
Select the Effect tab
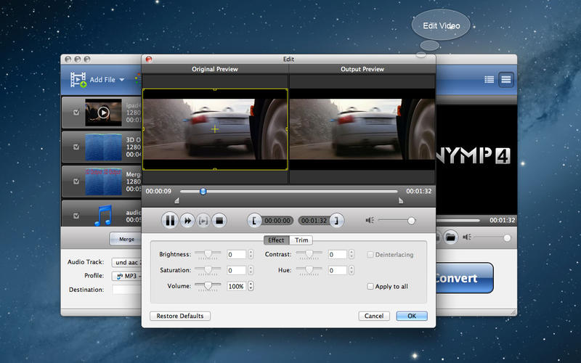(x=276, y=240)
